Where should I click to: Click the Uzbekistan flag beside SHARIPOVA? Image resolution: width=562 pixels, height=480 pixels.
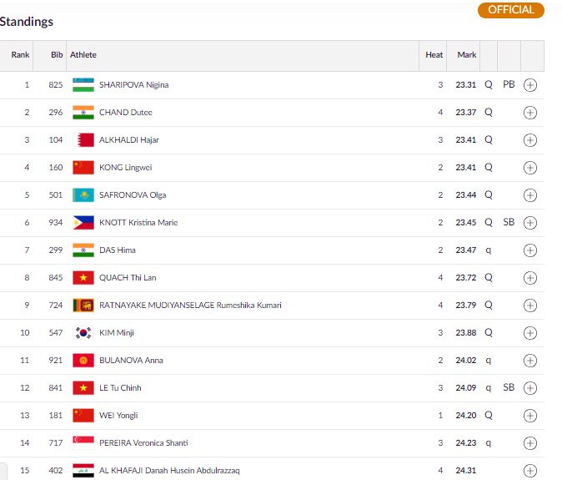point(83,85)
